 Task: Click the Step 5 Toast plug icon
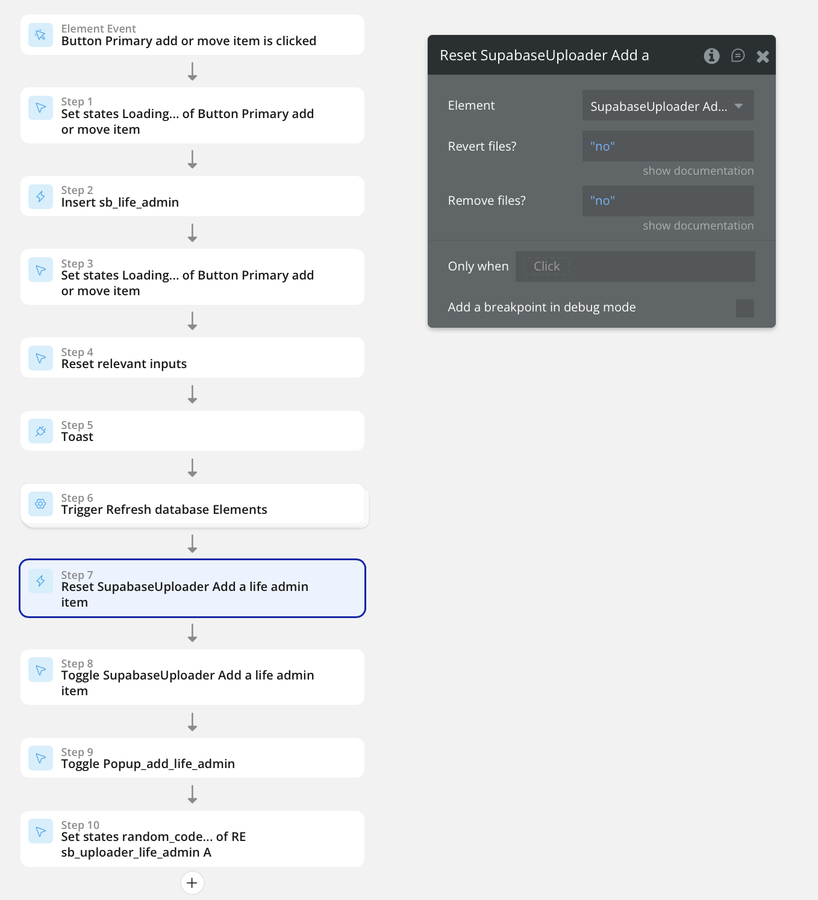point(40,431)
